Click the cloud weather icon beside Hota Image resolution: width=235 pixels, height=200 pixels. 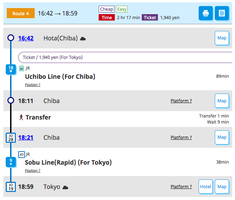pos(83,39)
